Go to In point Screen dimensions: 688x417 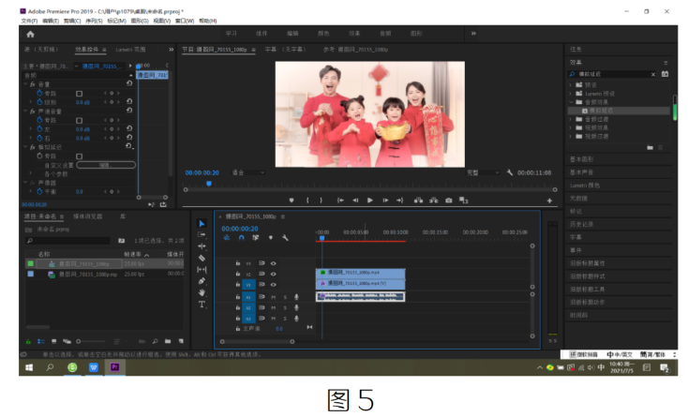pyautogui.click(x=340, y=201)
